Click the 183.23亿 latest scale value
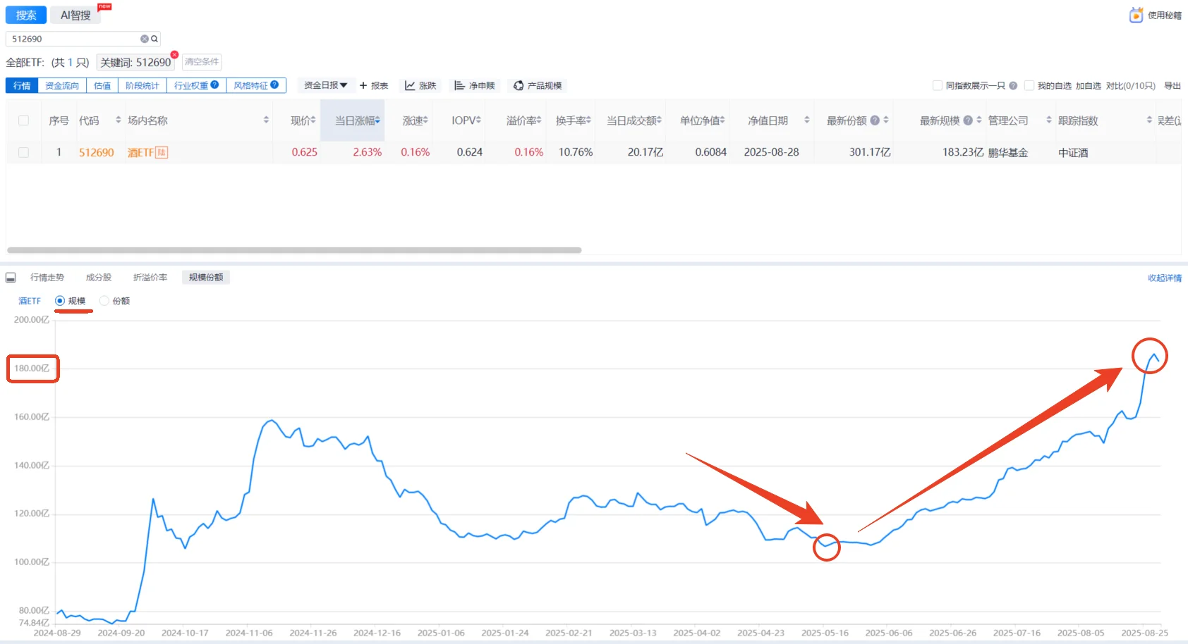Image resolution: width=1188 pixels, height=644 pixels. click(x=963, y=152)
